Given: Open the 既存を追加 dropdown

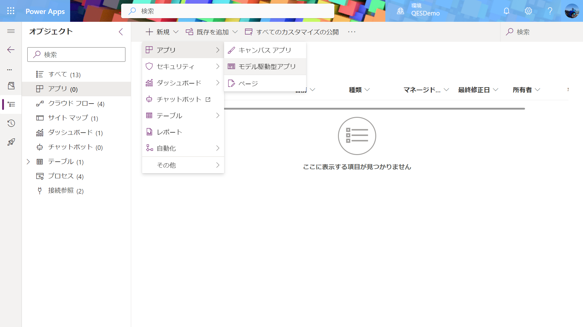Looking at the screenshot, I should click(x=212, y=32).
